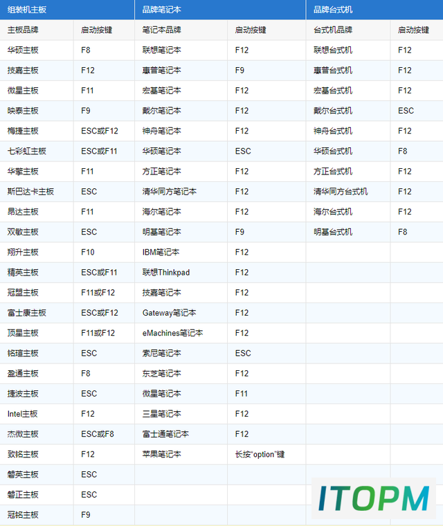Select the IBM笔记本 cell
The image size is (443, 526).
point(181,252)
